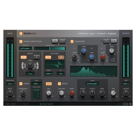Click the All-Pass phase response graph

(55, 64)
